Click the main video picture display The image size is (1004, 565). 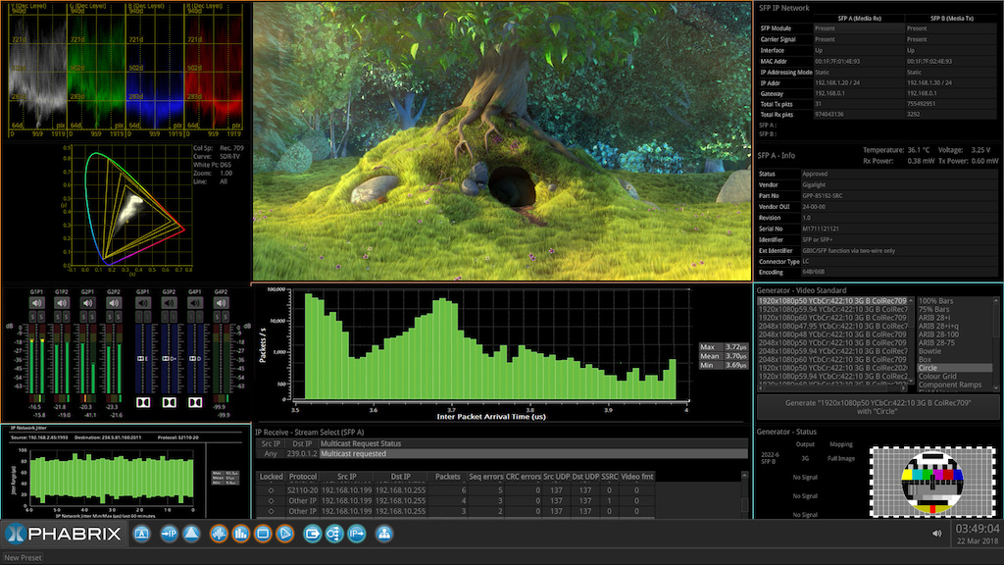click(x=502, y=141)
